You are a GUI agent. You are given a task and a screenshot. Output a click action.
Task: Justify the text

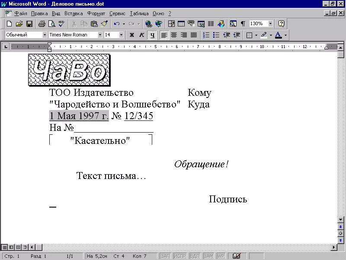coord(194,35)
